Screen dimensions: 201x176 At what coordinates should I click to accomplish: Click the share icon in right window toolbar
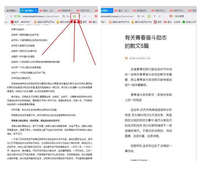click(x=160, y=16)
